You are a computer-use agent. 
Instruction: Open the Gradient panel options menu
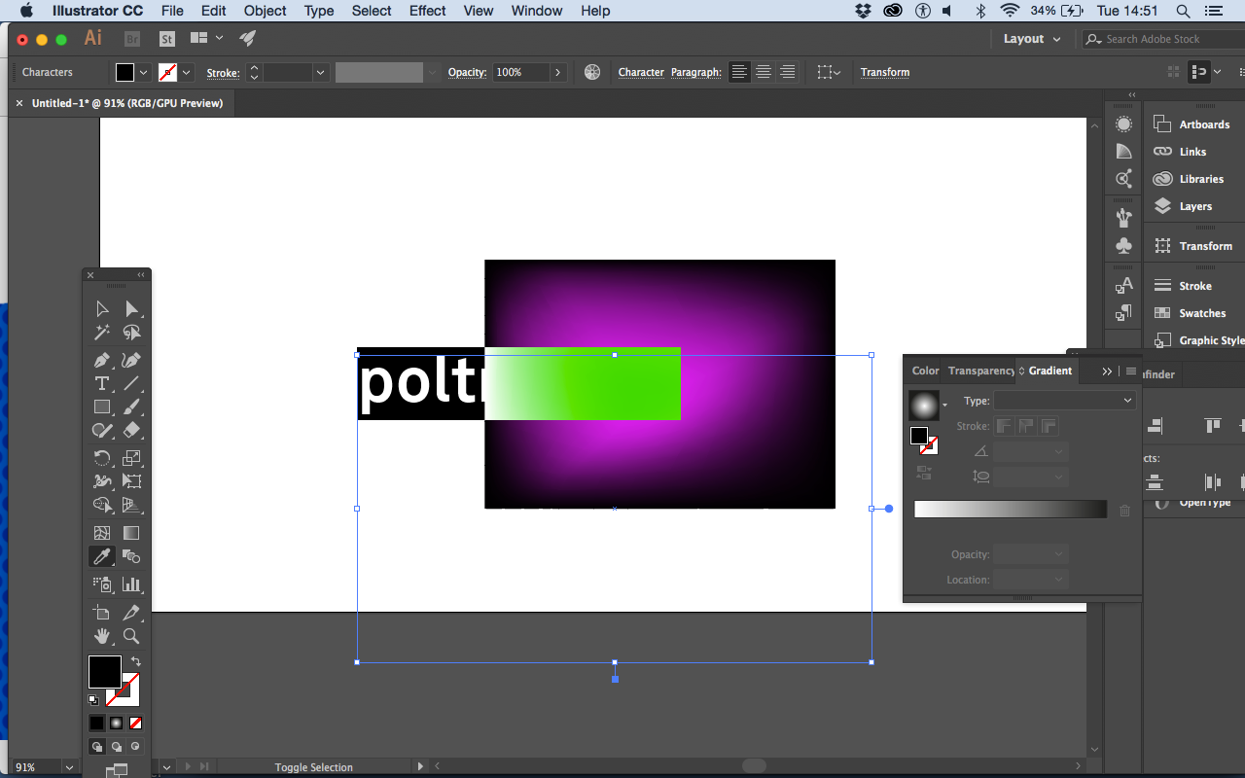pos(1131,371)
